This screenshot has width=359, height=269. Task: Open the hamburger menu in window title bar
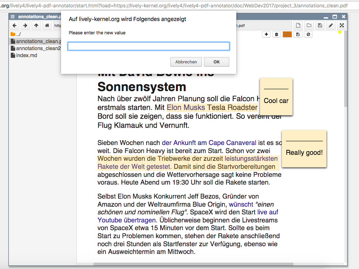pyautogui.click(x=13, y=17)
